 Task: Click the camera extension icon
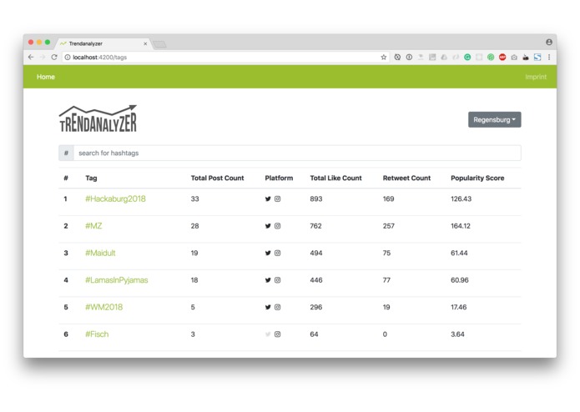pyautogui.click(x=514, y=58)
